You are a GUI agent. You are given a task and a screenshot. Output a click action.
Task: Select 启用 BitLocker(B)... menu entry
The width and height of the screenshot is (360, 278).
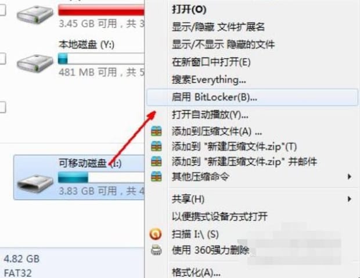pyautogui.click(x=252, y=97)
